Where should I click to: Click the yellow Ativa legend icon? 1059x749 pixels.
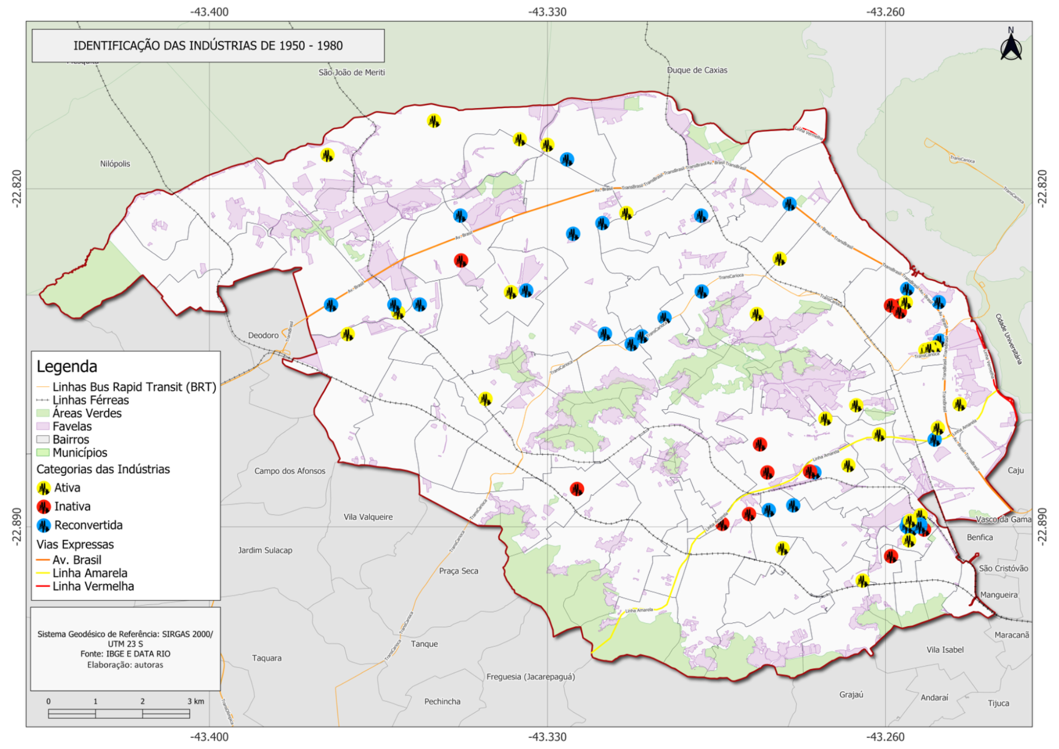point(43,488)
